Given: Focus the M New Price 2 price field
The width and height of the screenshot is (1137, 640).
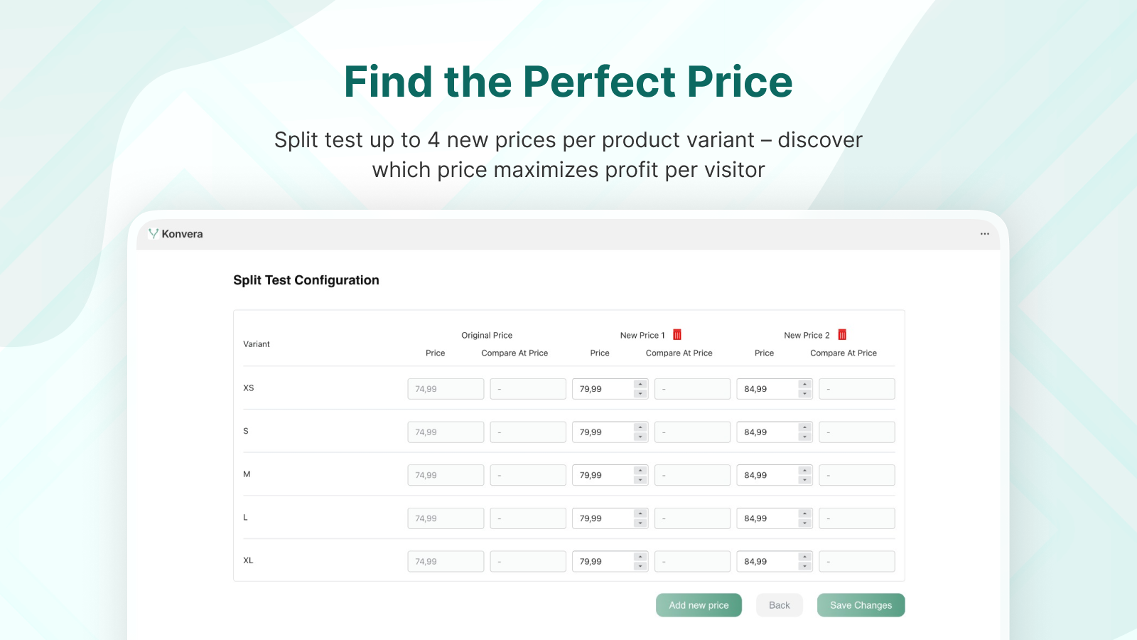Looking at the screenshot, I should click(x=767, y=475).
